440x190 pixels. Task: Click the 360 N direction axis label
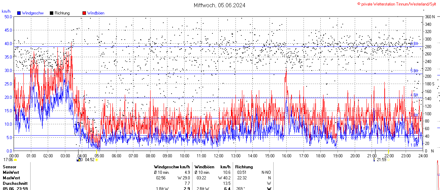[430, 17]
